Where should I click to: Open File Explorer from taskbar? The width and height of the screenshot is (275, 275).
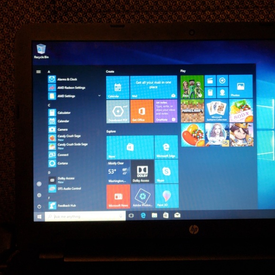pos(155,215)
